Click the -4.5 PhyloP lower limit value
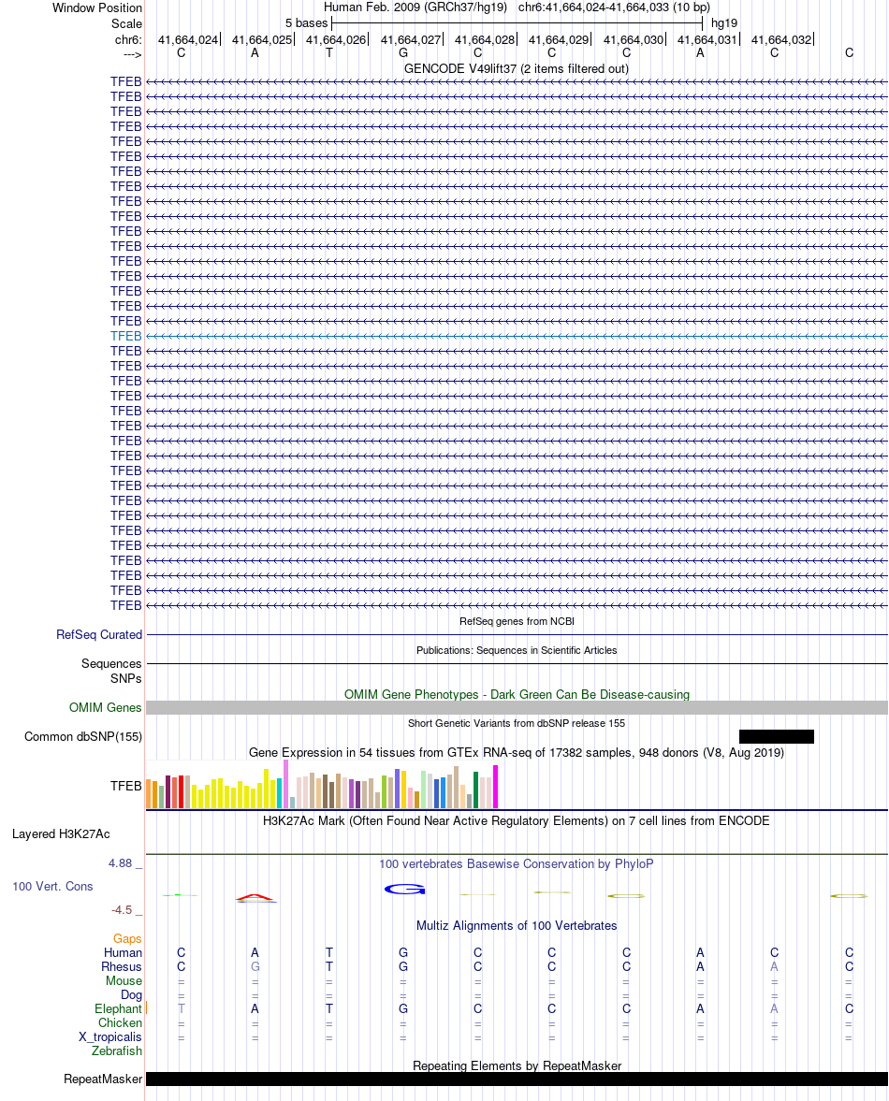The width and height of the screenshot is (889, 1101). pyautogui.click(x=122, y=909)
